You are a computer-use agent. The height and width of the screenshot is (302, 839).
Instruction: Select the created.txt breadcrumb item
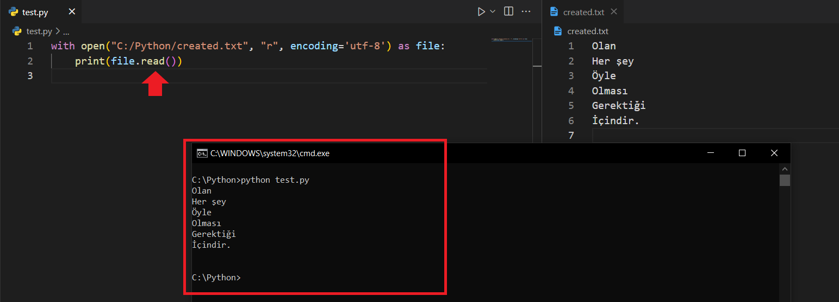pos(587,31)
